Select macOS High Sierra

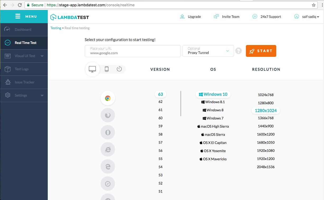point(213,127)
